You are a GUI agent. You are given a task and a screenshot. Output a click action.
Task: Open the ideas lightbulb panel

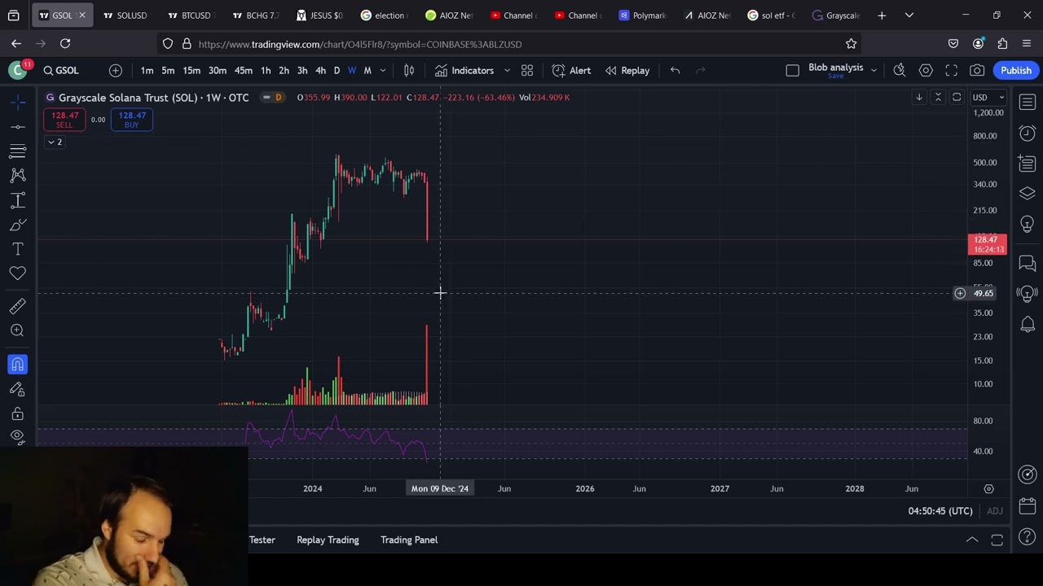1028,224
